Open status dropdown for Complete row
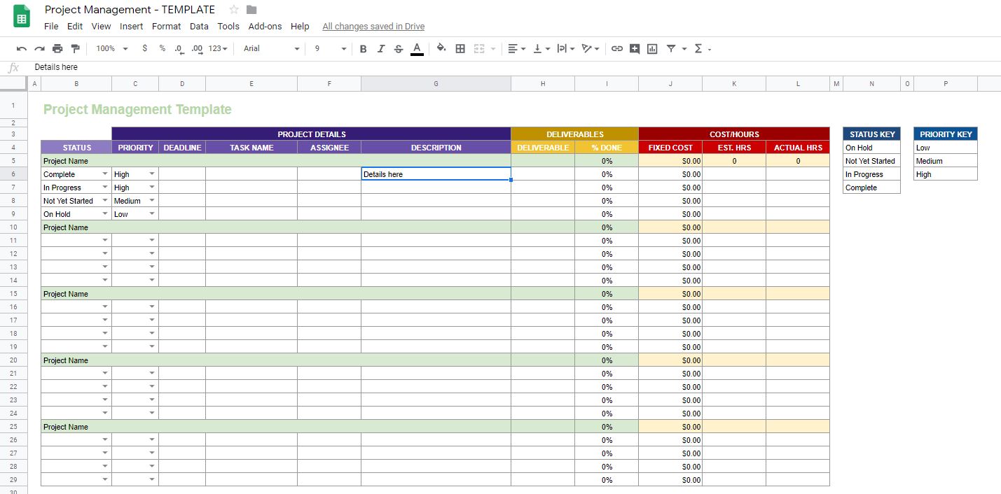Viewport: 1001px width, 494px height. click(105, 174)
